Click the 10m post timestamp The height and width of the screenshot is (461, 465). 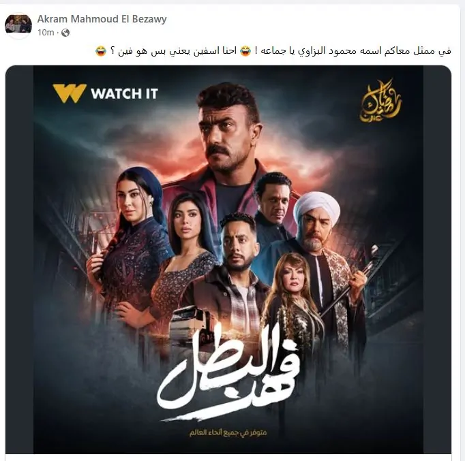tap(46, 33)
